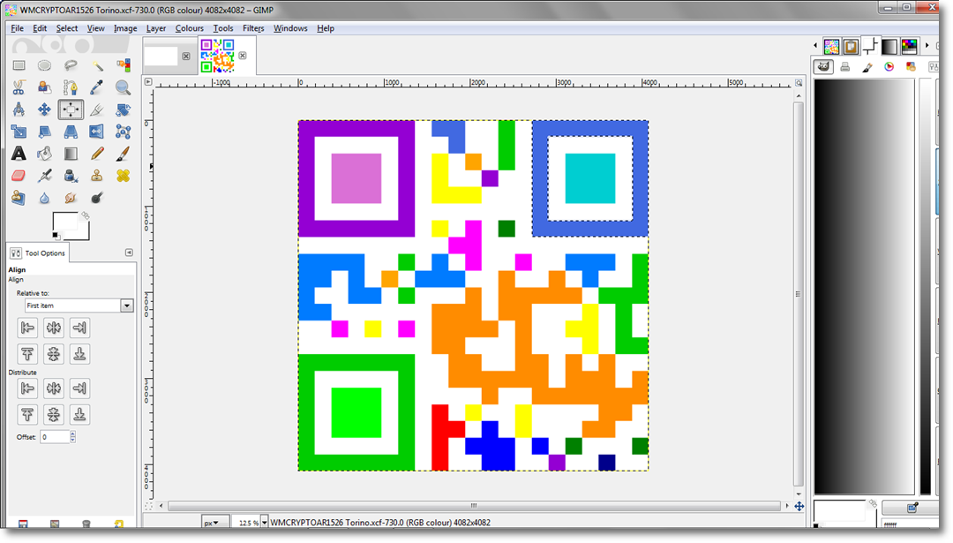Viewport: 953px width, 543px height.
Task: Click the Offset input field
Action: (x=55, y=436)
